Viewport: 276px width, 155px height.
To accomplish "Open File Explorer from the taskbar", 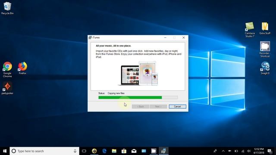I will 114,151.
